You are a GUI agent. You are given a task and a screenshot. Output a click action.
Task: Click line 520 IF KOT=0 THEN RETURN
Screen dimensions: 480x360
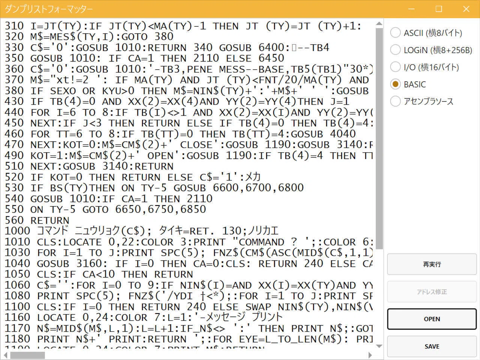133,177
